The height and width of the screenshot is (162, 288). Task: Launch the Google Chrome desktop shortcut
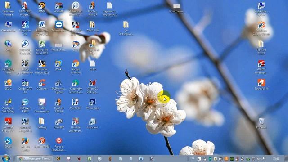tap(76, 67)
